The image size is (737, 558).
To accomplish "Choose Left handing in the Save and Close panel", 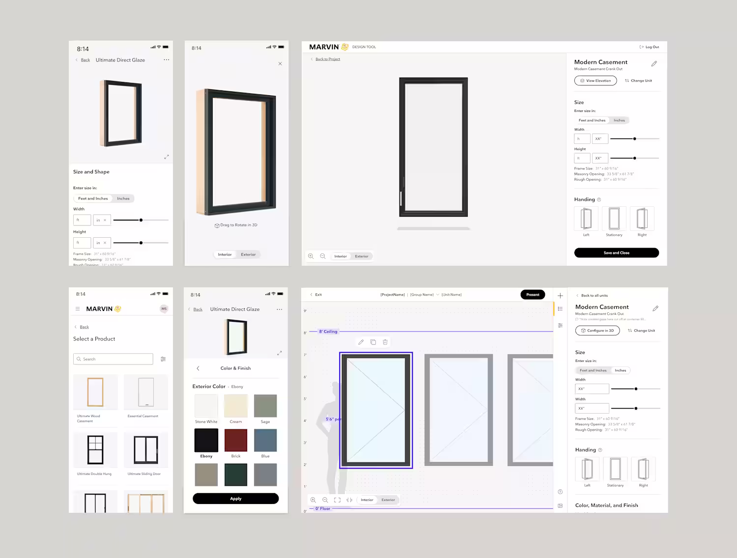I will pyautogui.click(x=586, y=219).
